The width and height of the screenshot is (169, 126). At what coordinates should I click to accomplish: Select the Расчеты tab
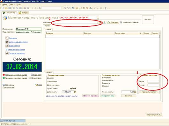[x=48, y=73]
